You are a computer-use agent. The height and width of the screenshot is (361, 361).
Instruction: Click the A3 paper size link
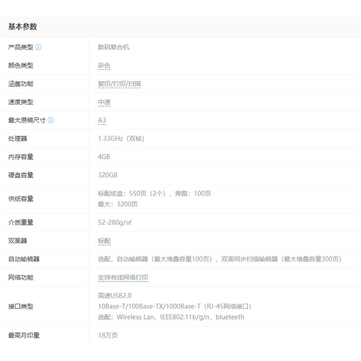[x=102, y=120]
